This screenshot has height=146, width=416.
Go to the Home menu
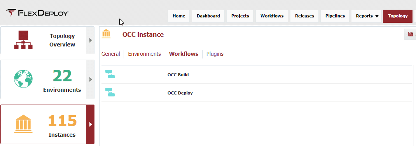tap(179, 16)
